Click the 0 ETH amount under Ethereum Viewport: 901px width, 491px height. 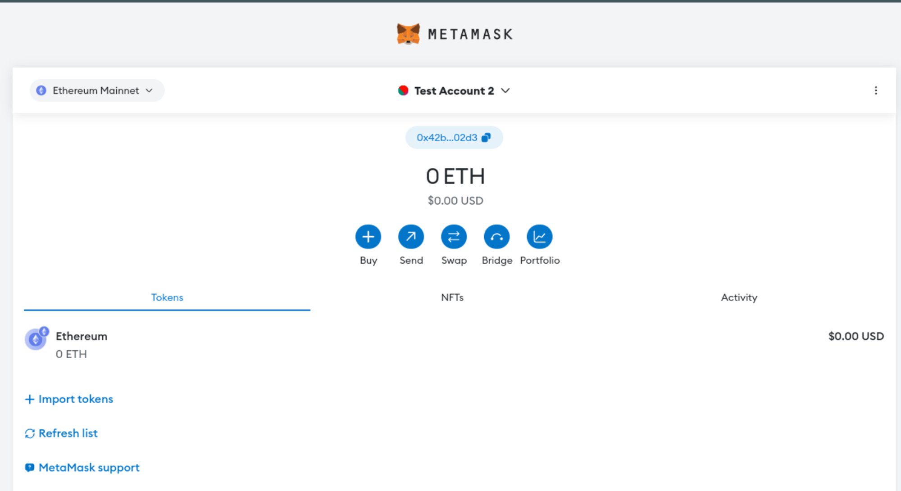click(x=71, y=354)
